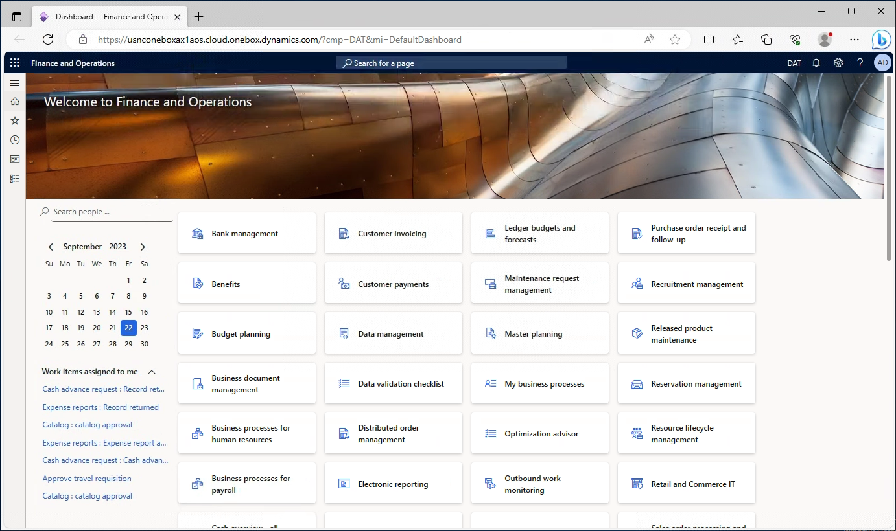Go to next month in calendar
This screenshot has height=531, width=896.
(x=143, y=247)
